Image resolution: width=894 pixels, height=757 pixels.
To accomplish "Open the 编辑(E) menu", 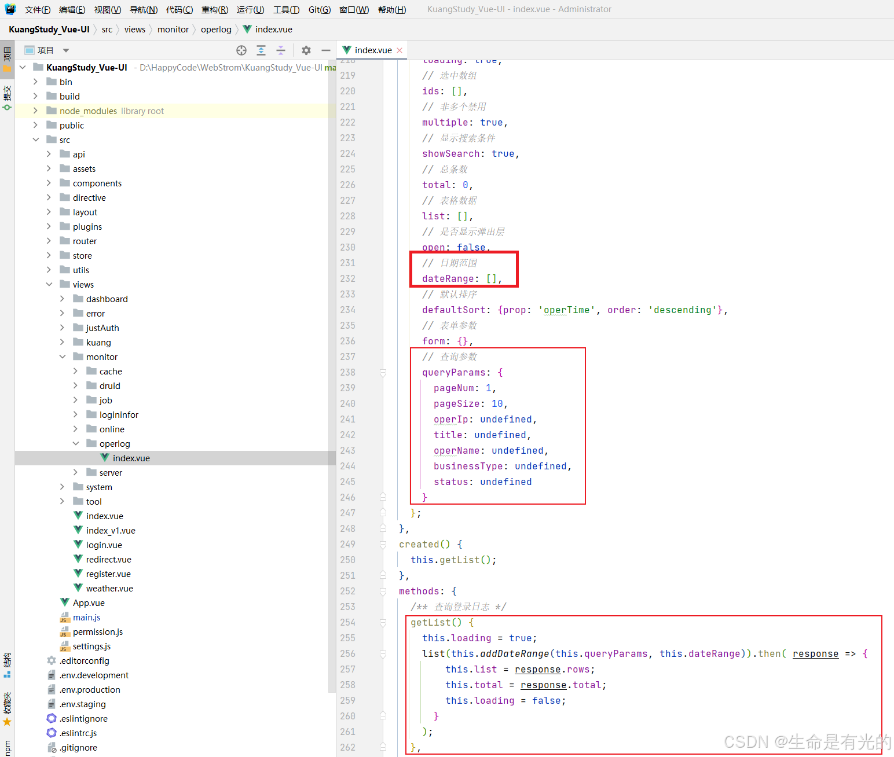I will tap(72, 10).
